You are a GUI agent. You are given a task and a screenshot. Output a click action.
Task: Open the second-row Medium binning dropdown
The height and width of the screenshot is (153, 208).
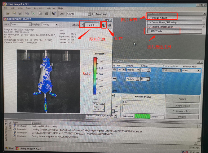click(138, 79)
